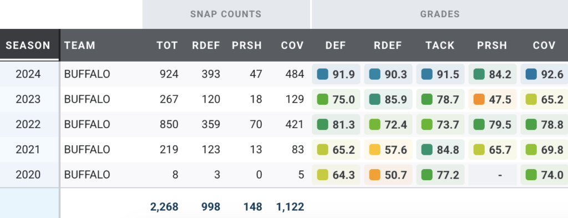This screenshot has height=218, width=568.
Task: Click the orange 47.5 PRSH grade swatch
Action: pyautogui.click(x=479, y=100)
